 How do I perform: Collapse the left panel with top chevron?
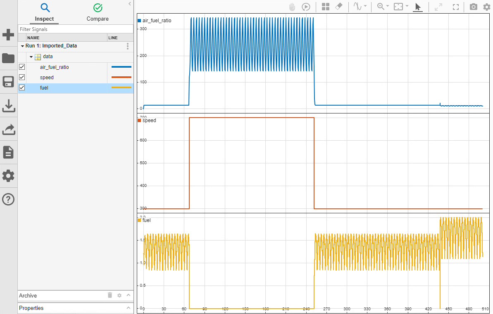[129, 4]
